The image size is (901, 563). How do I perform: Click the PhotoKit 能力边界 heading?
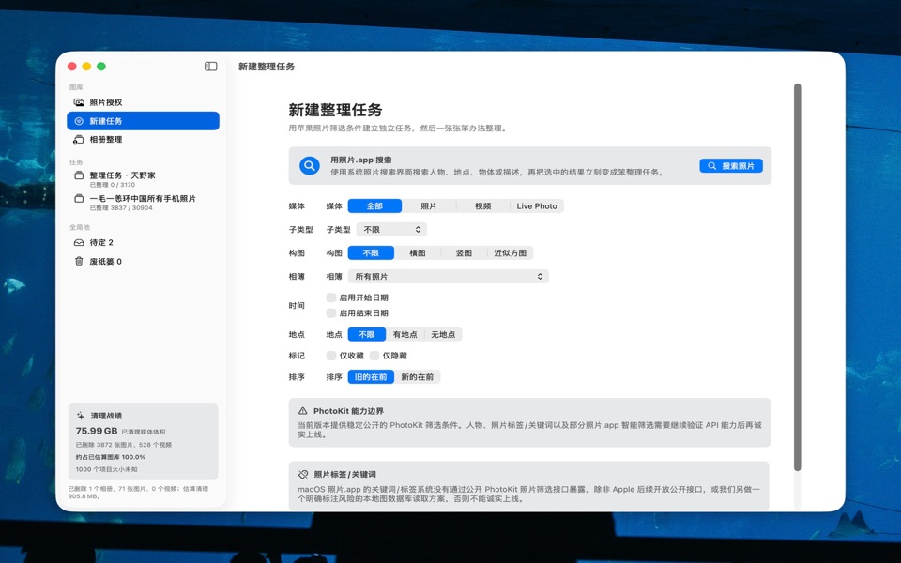pos(349,411)
